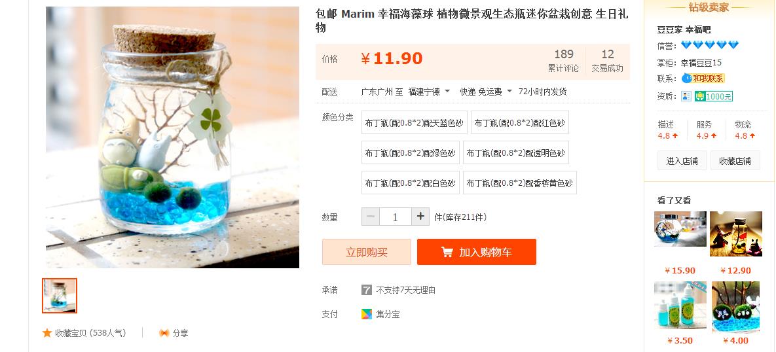Open the 累计评论 189 reviews tab
This screenshot has height=352, width=776.
click(x=563, y=62)
